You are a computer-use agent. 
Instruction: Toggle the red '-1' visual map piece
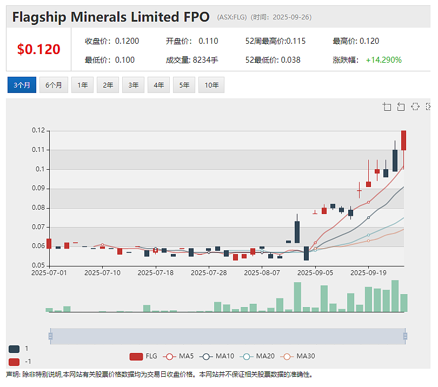[14, 362]
